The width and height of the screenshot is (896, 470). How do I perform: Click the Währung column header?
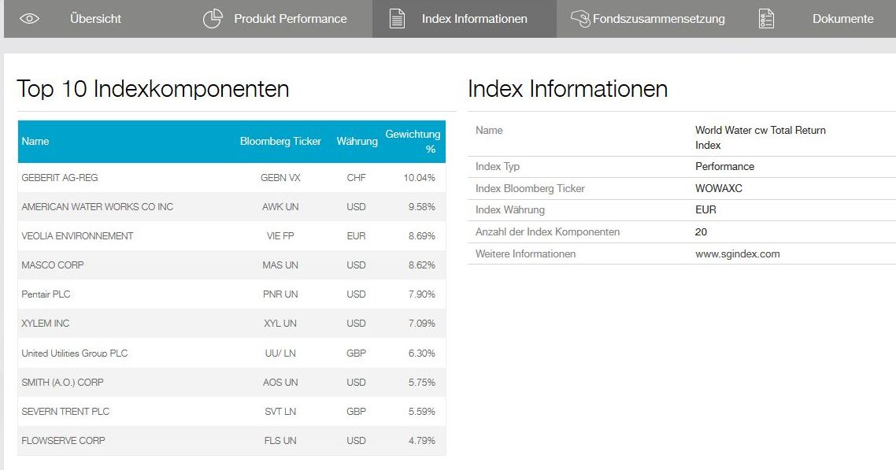click(356, 142)
